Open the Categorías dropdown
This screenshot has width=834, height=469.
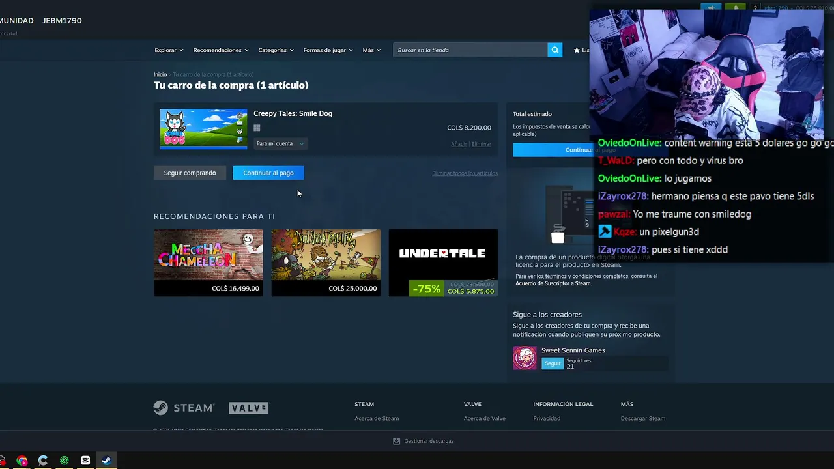pyautogui.click(x=276, y=50)
